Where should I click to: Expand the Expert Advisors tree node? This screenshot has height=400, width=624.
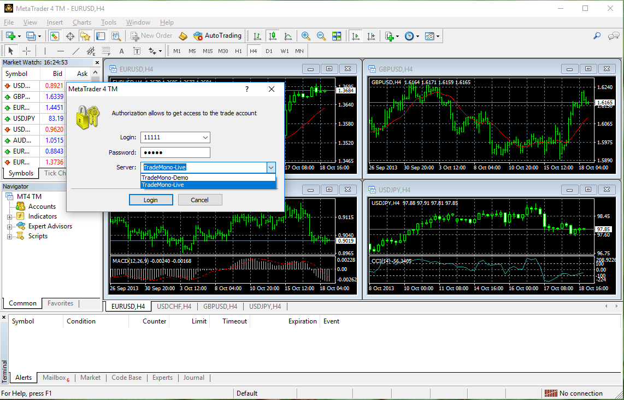click(9, 227)
